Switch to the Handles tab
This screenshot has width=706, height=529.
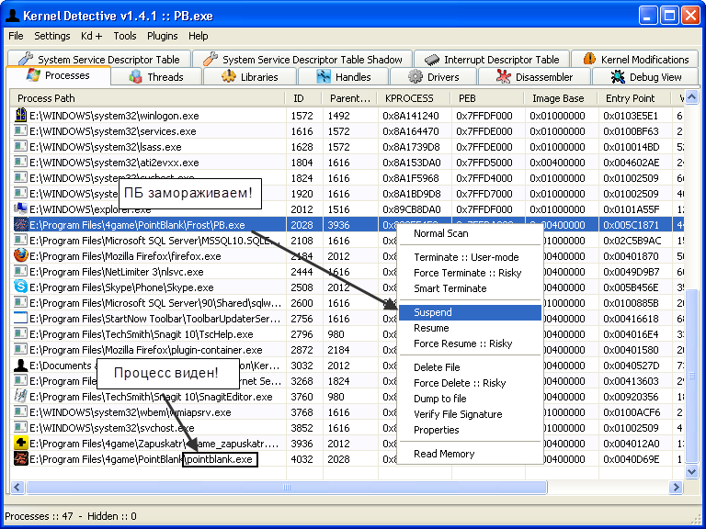[x=343, y=77]
